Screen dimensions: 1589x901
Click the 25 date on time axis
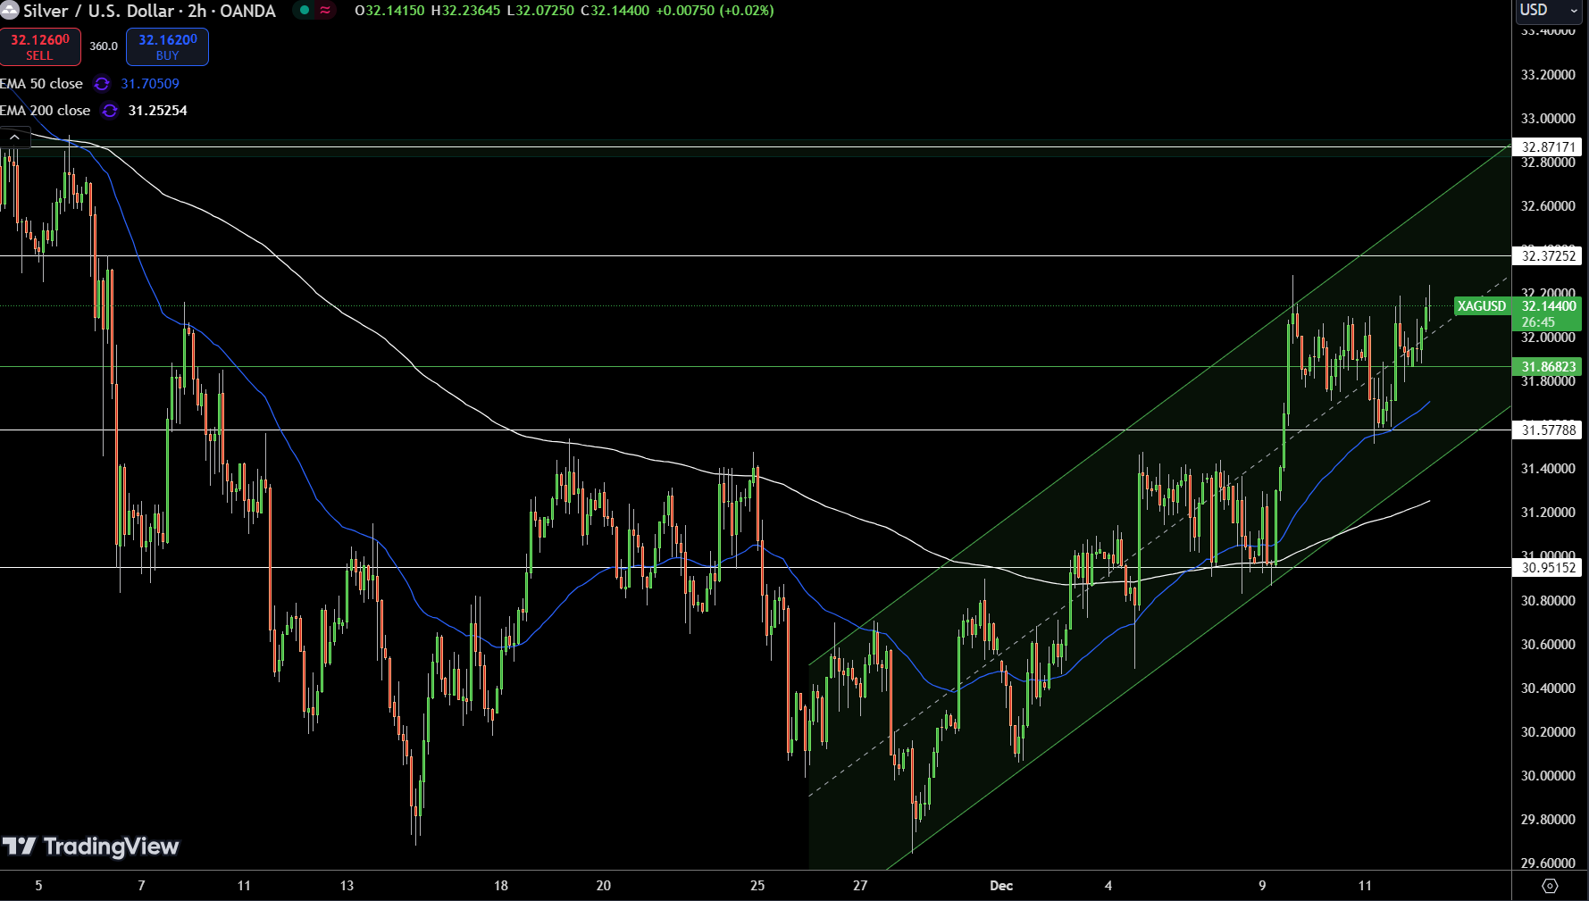tap(757, 886)
